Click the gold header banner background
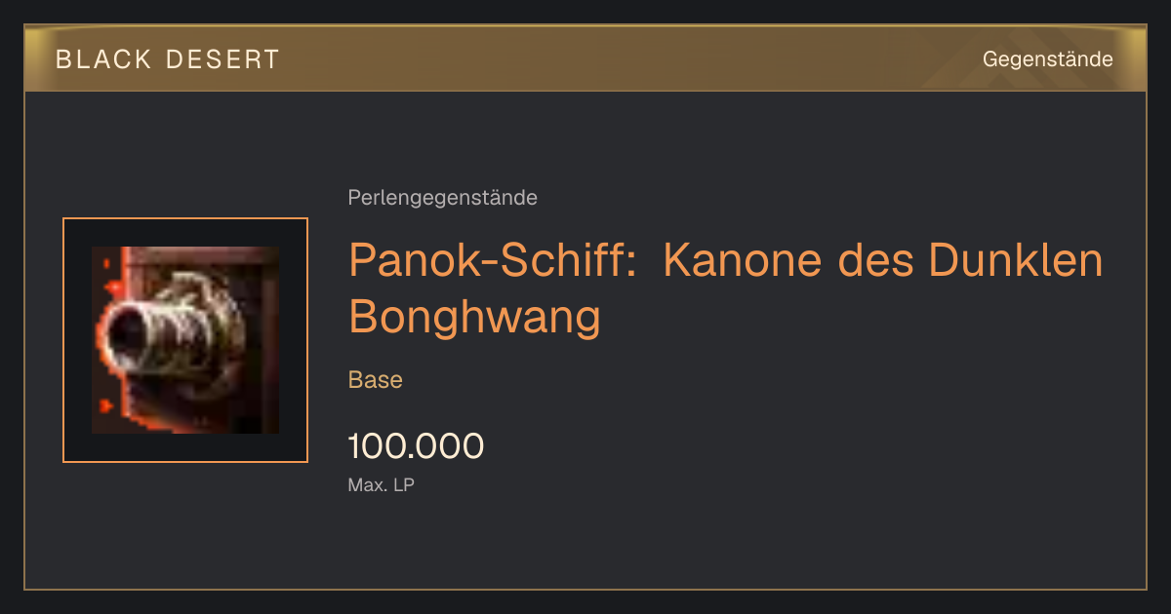Viewport: 1171px width, 614px height. (585, 58)
